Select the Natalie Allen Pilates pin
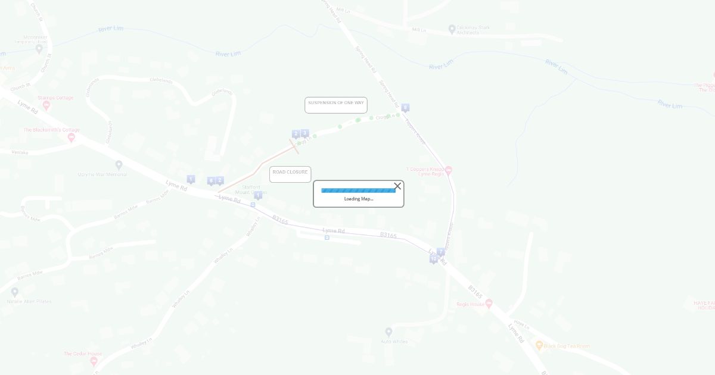This screenshot has width=715, height=375. (x=15, y=292)
